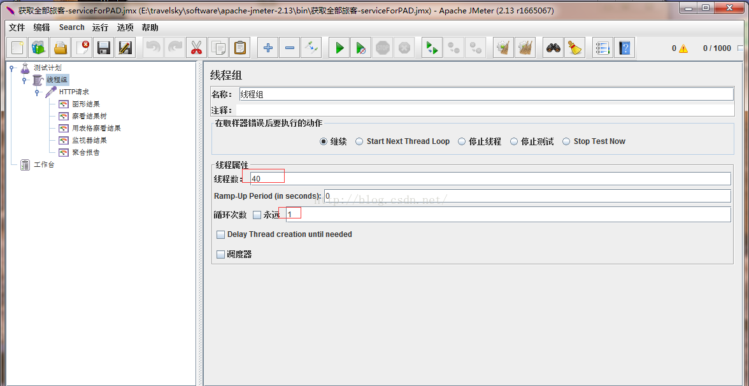
Task: Check the 永远 loop checkbox
Action: (x=257, y=215)
